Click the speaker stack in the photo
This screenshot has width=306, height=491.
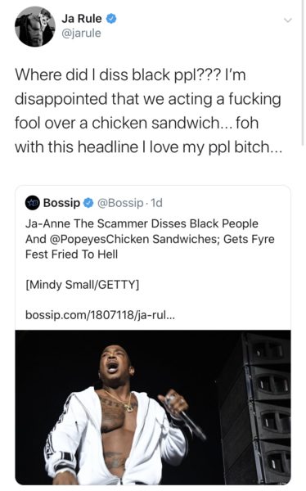(x=257, y=407)
